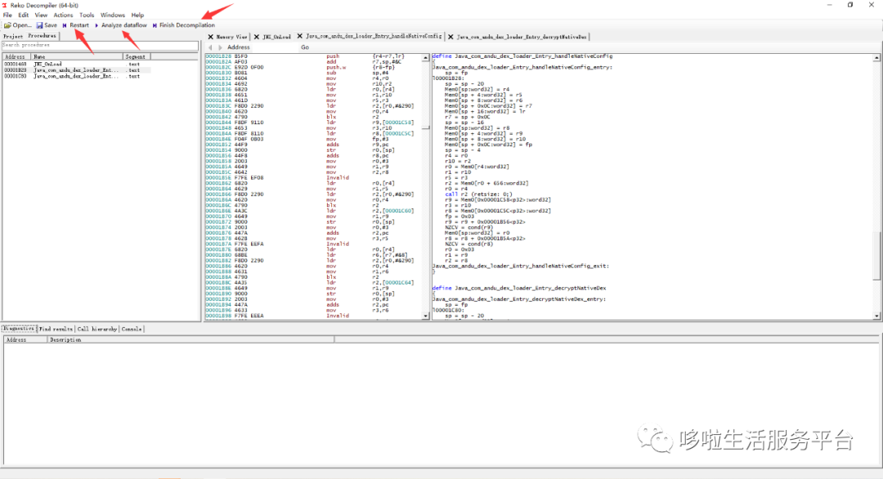Navigate back with left arrow
The width and height of the screenshot is (883, 479).
click(211, 48)
